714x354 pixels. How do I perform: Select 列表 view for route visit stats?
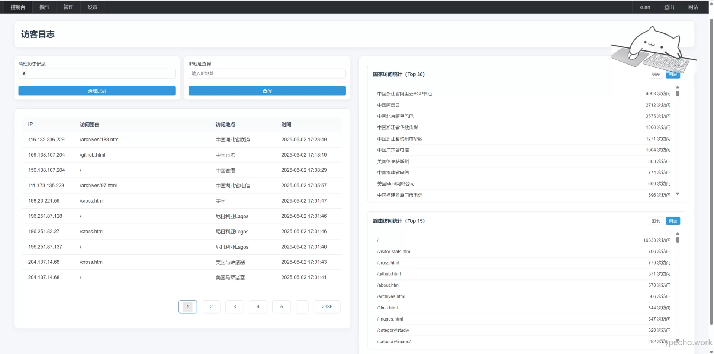pyautogui.click(x=673, y=221)
